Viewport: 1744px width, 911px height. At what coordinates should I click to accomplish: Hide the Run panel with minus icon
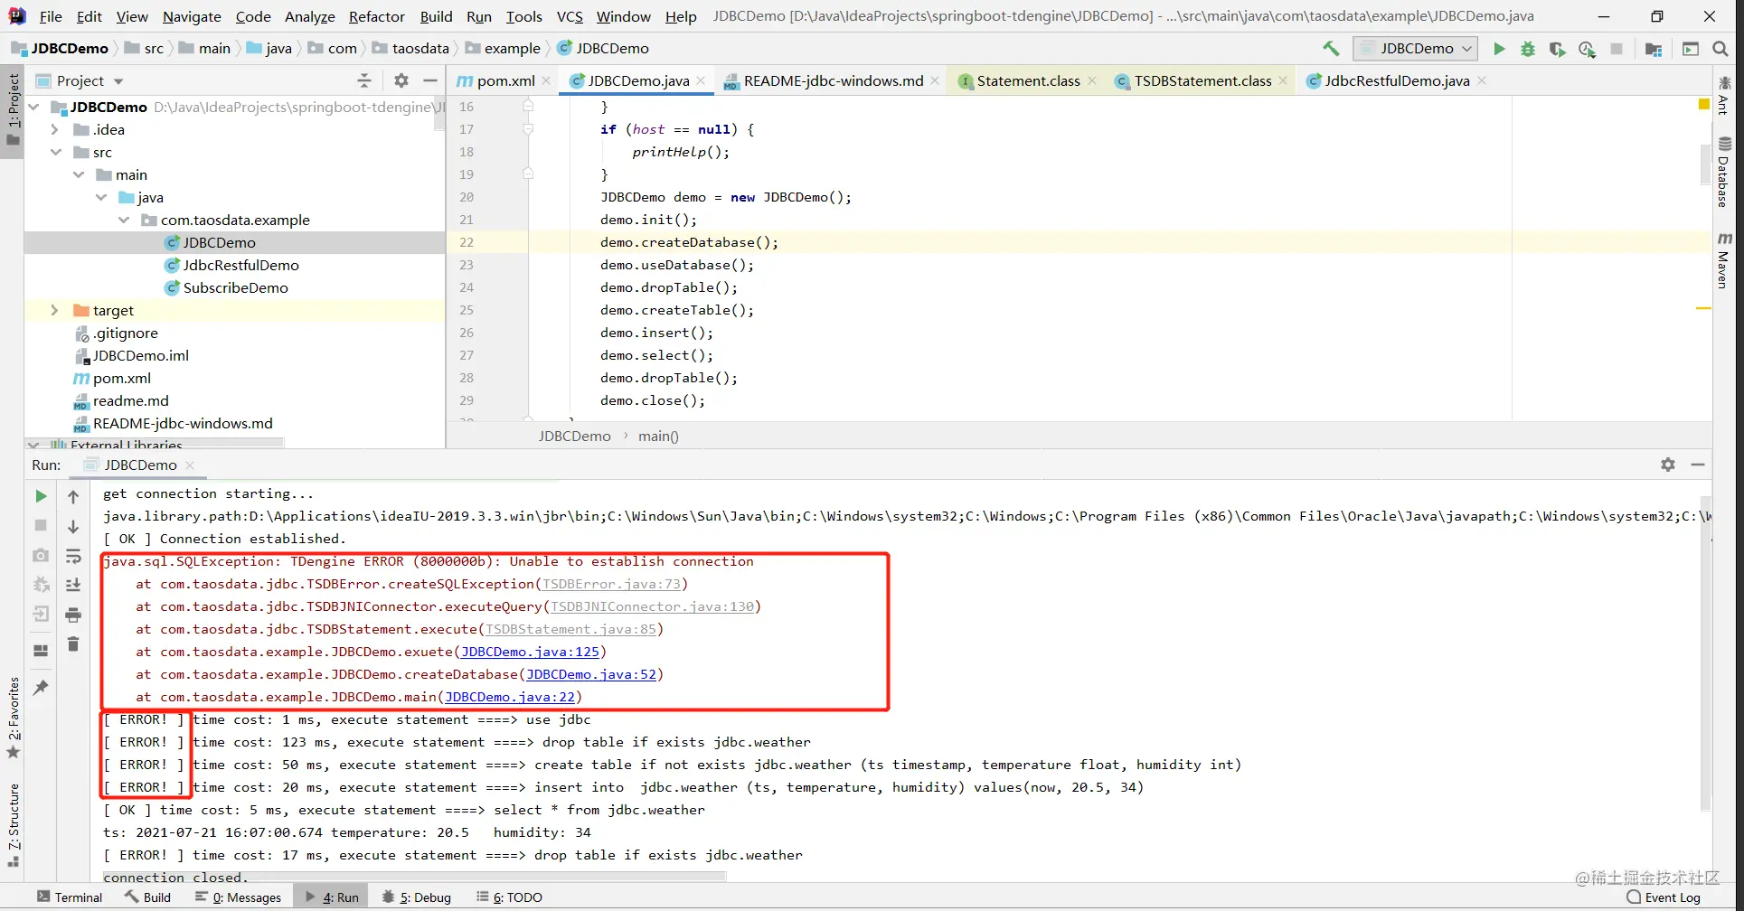click(1698, 465)
